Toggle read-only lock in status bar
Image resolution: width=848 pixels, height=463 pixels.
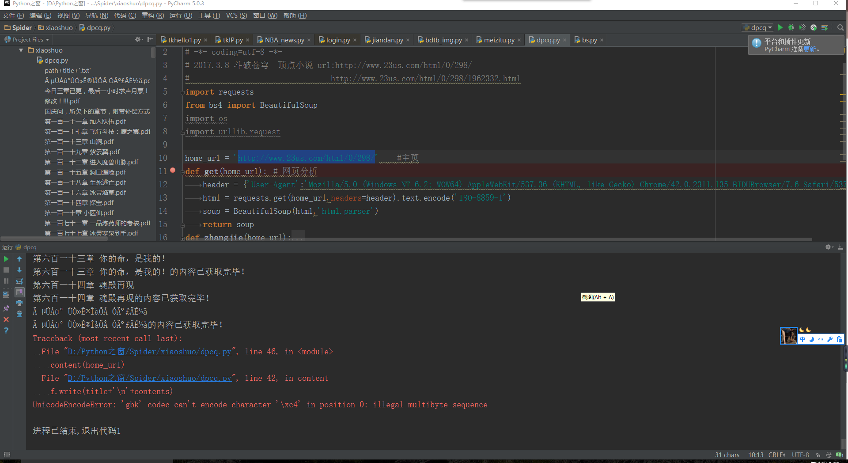coord(818,455)
